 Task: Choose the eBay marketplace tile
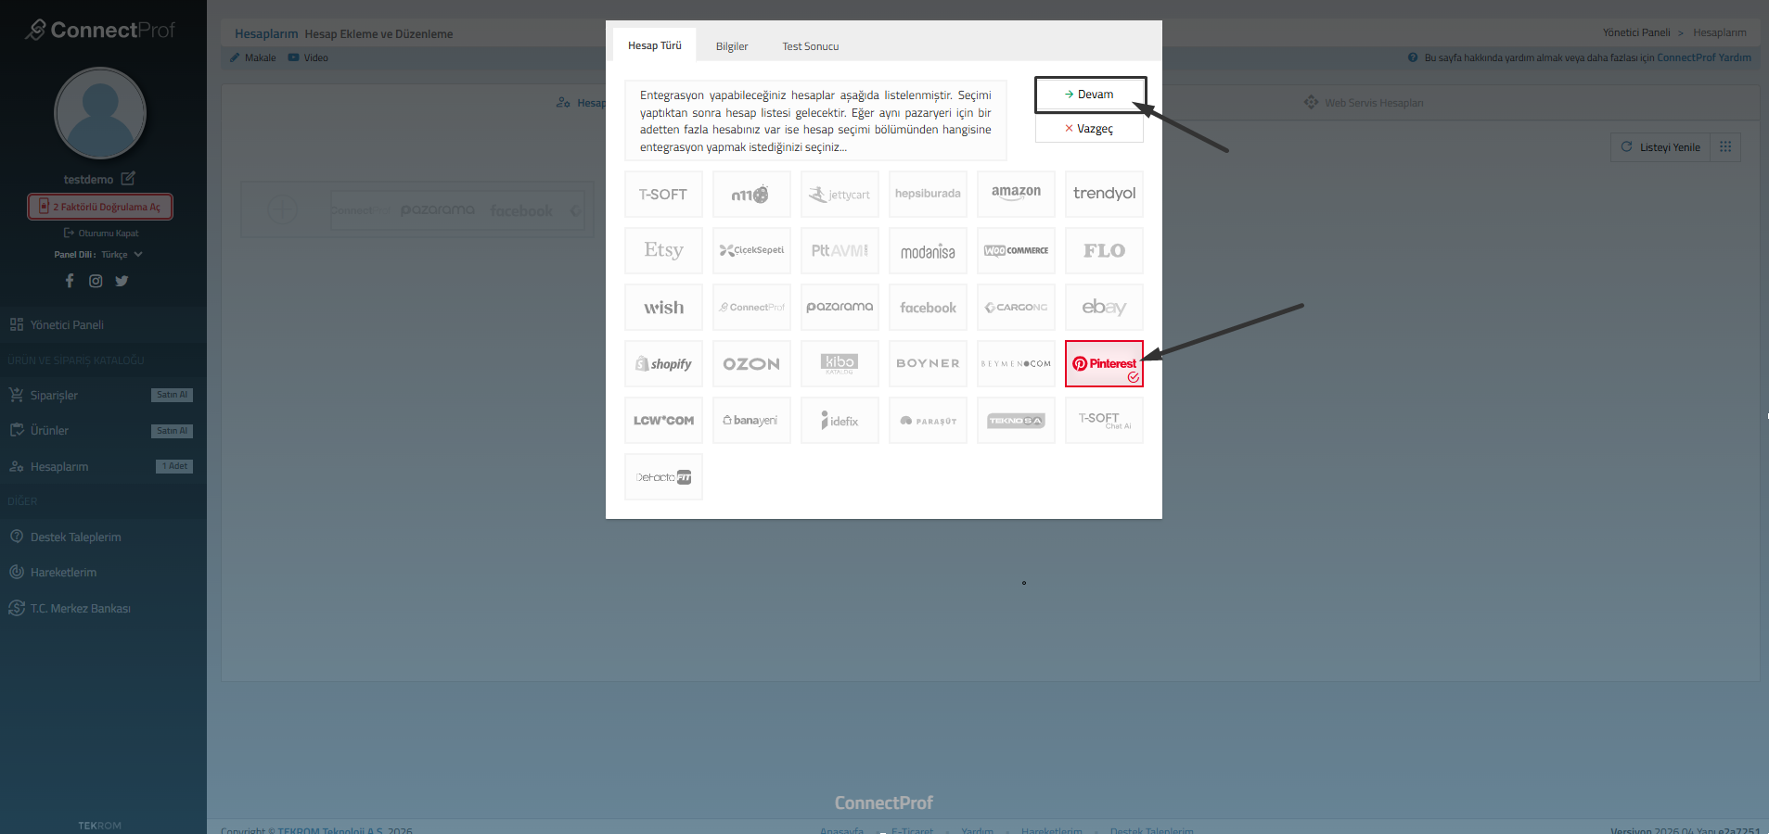[1103, 307]
